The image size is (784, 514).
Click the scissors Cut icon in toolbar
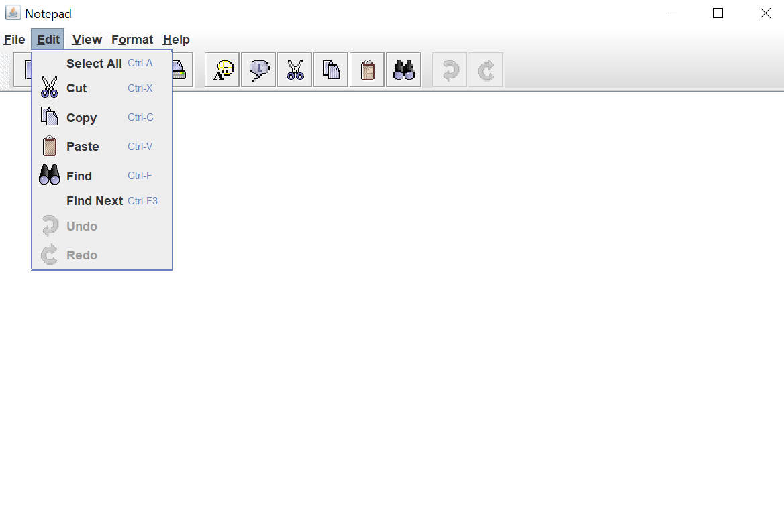point(295,70)
